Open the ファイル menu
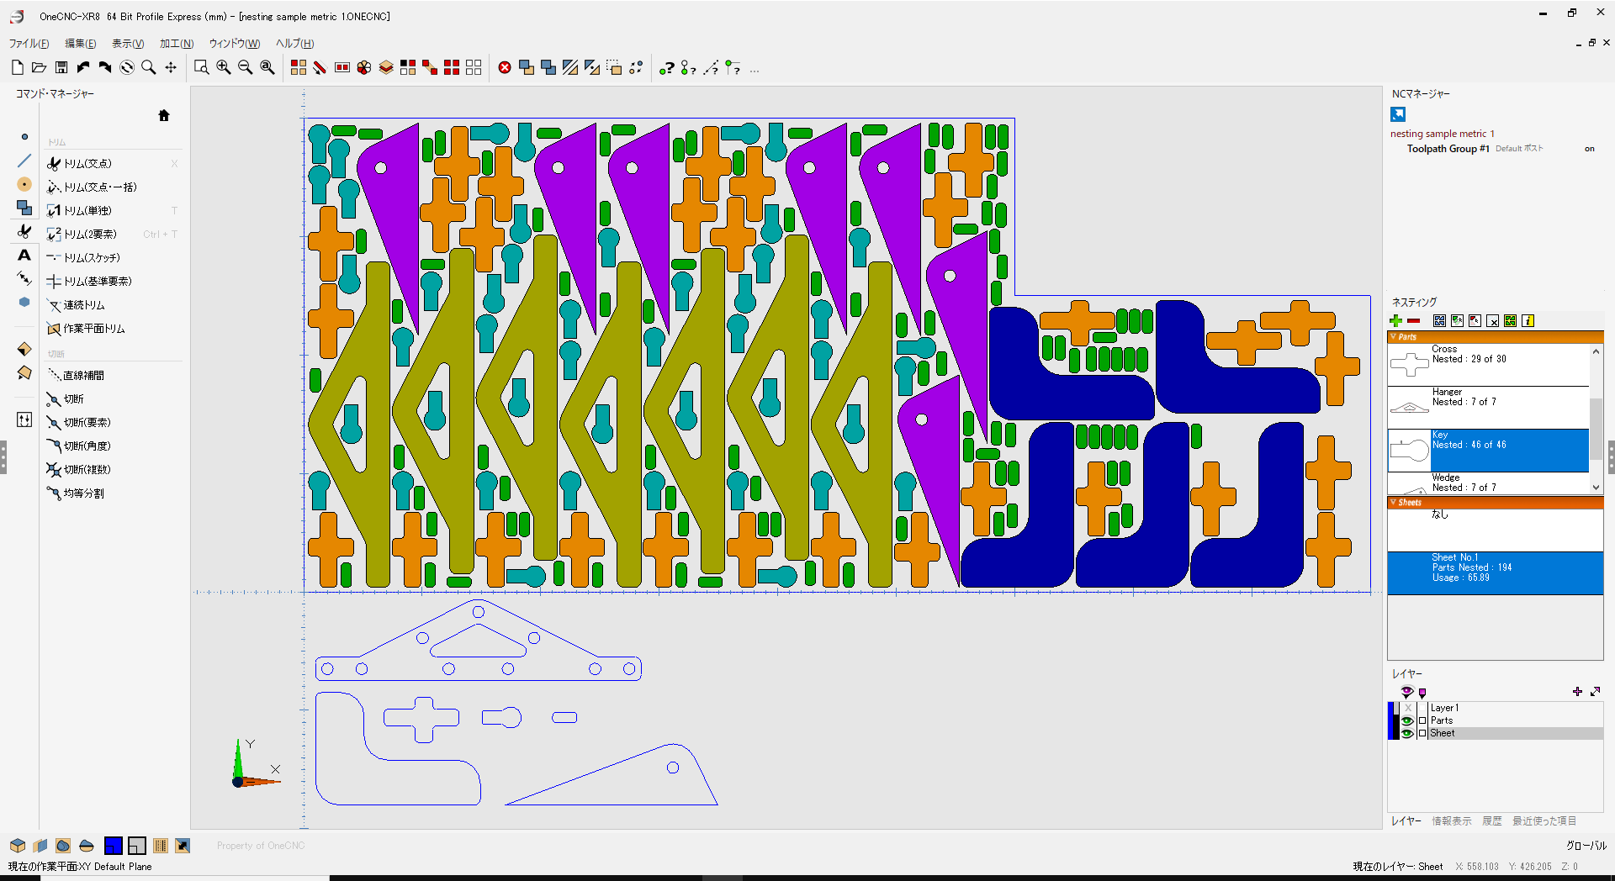 pos(29,43)
